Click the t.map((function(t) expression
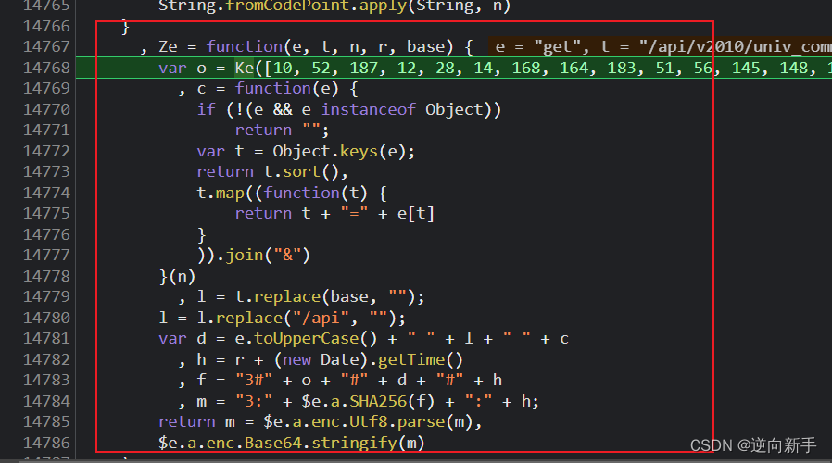Screen dimensions: 832x463 (292, 193)
